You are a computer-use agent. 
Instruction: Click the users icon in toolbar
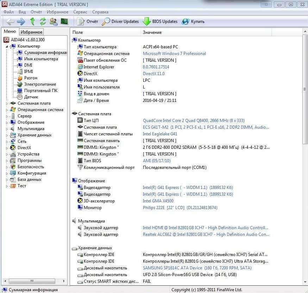pos(54,22)
